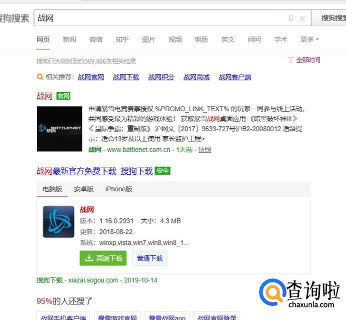Select the 网页 tab
The image size is (346, 320).
43,40
